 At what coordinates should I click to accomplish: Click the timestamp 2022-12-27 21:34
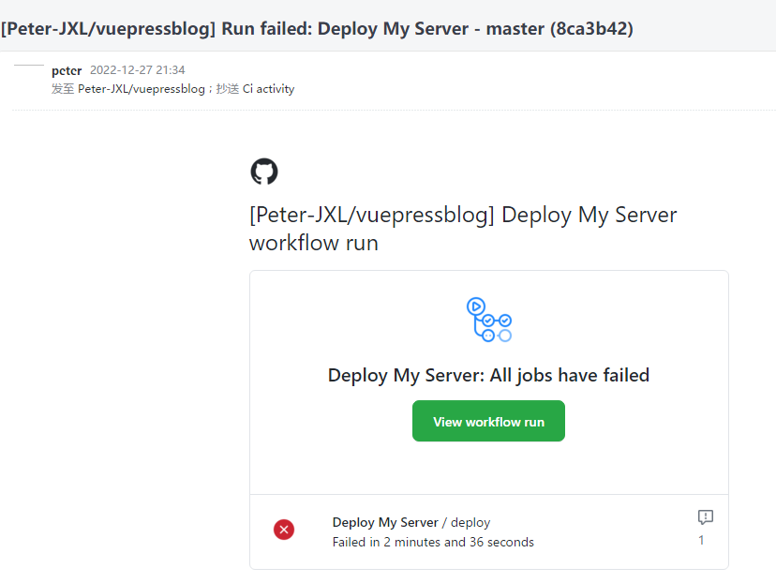coord(138,70)
